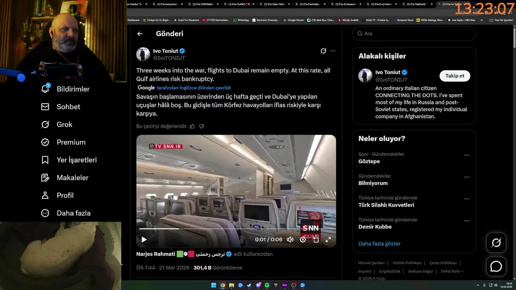516x290 pixels.
Task: Open Spotify from the taskbar
Action: point(267,285)
